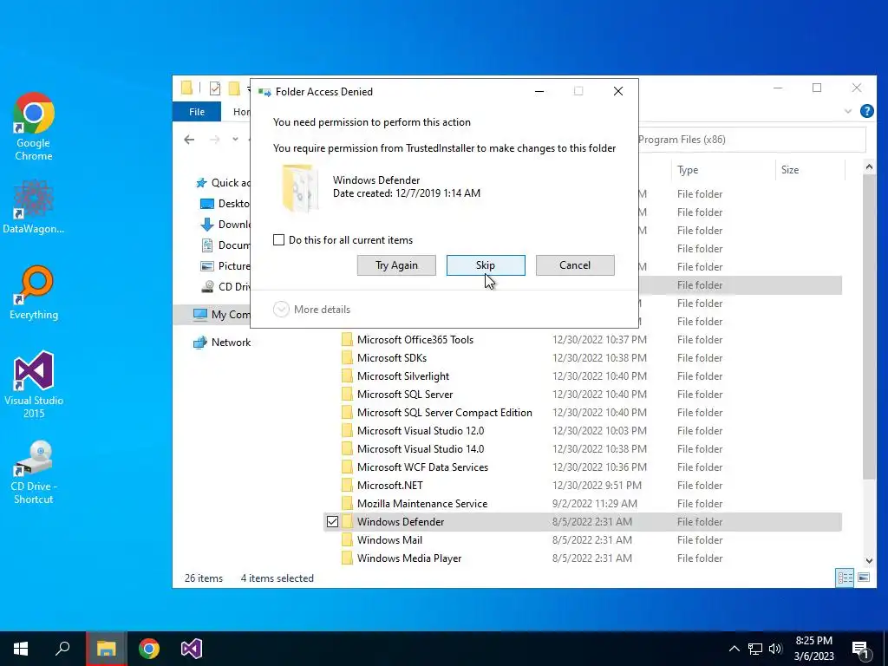Open the notification center icon
Image resolution: width=888 pixels, height=666 pixels.
861,650
